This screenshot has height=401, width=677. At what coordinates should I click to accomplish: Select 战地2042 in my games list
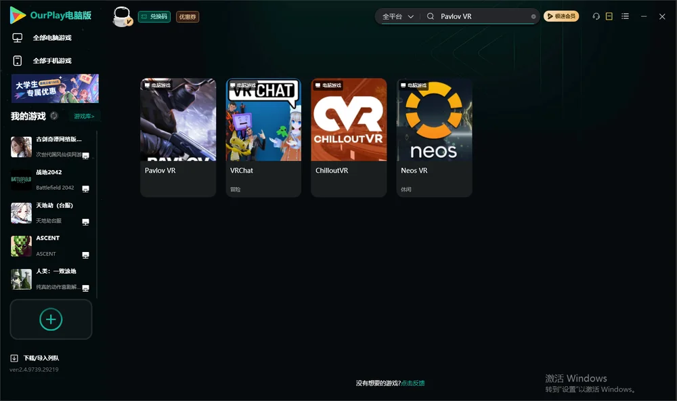51,180
